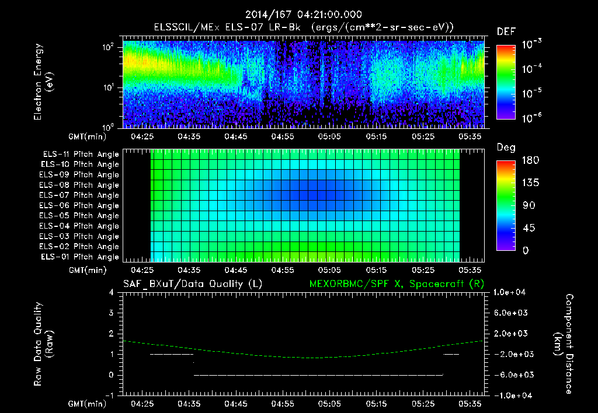This screenshot has height=413, width=598.
Task: Click the 135 value on Deg scale
Action: coord(530,183)
